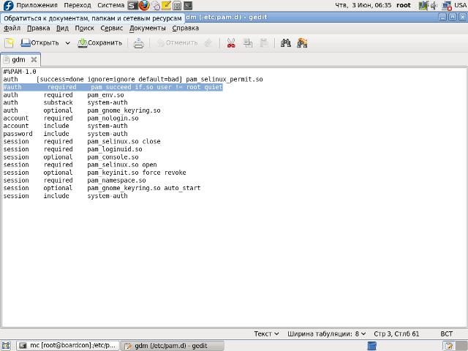The height and width of the screenshot is (351, 468).
Task: Launch Firefox from the top panel
Action: point(144,5)
